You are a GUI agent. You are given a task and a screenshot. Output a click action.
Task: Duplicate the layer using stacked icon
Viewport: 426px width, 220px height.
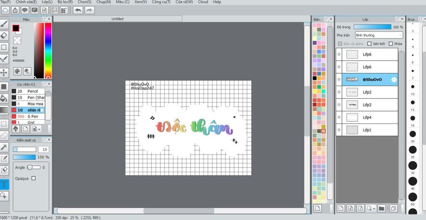point(393,208)
